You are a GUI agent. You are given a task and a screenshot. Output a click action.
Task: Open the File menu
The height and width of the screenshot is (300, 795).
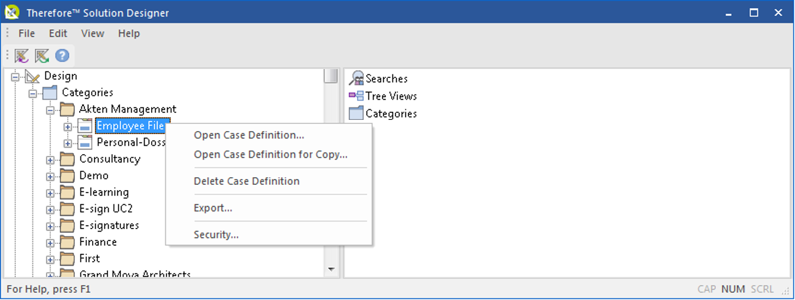point(27,34)
